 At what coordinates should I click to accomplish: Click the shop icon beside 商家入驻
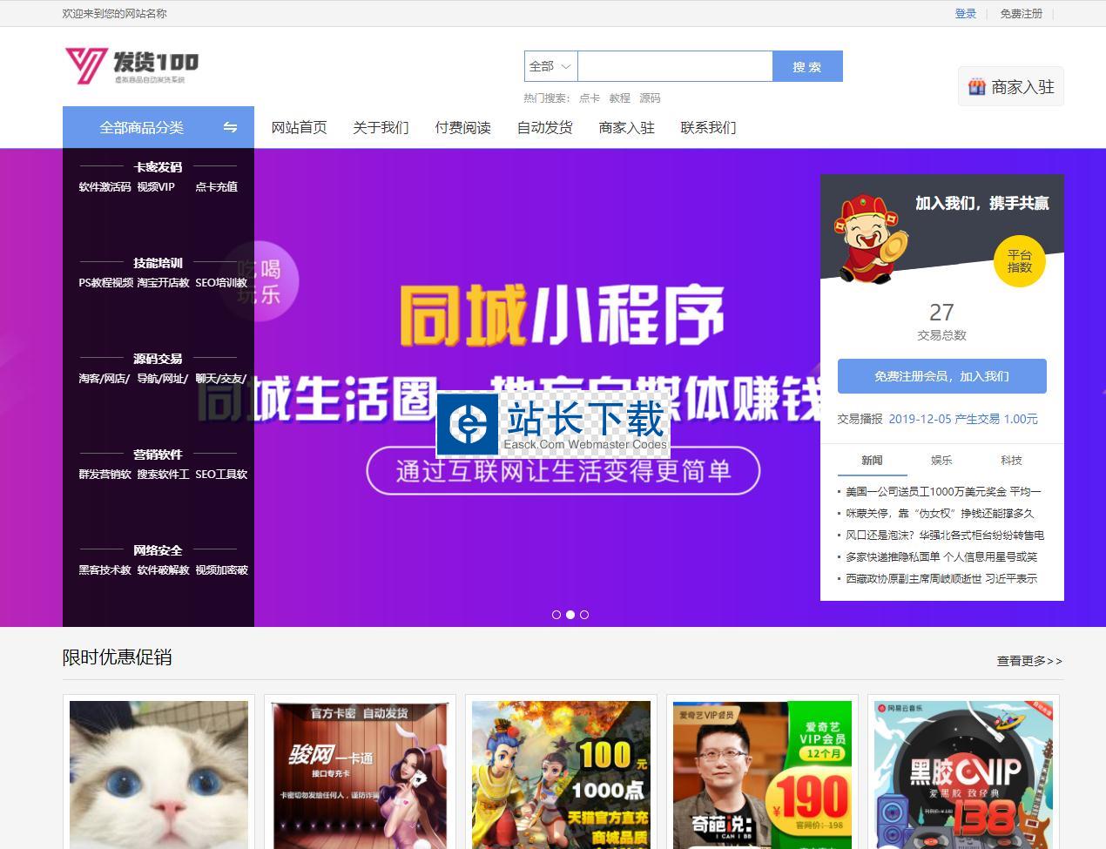(x=976, y=87)
